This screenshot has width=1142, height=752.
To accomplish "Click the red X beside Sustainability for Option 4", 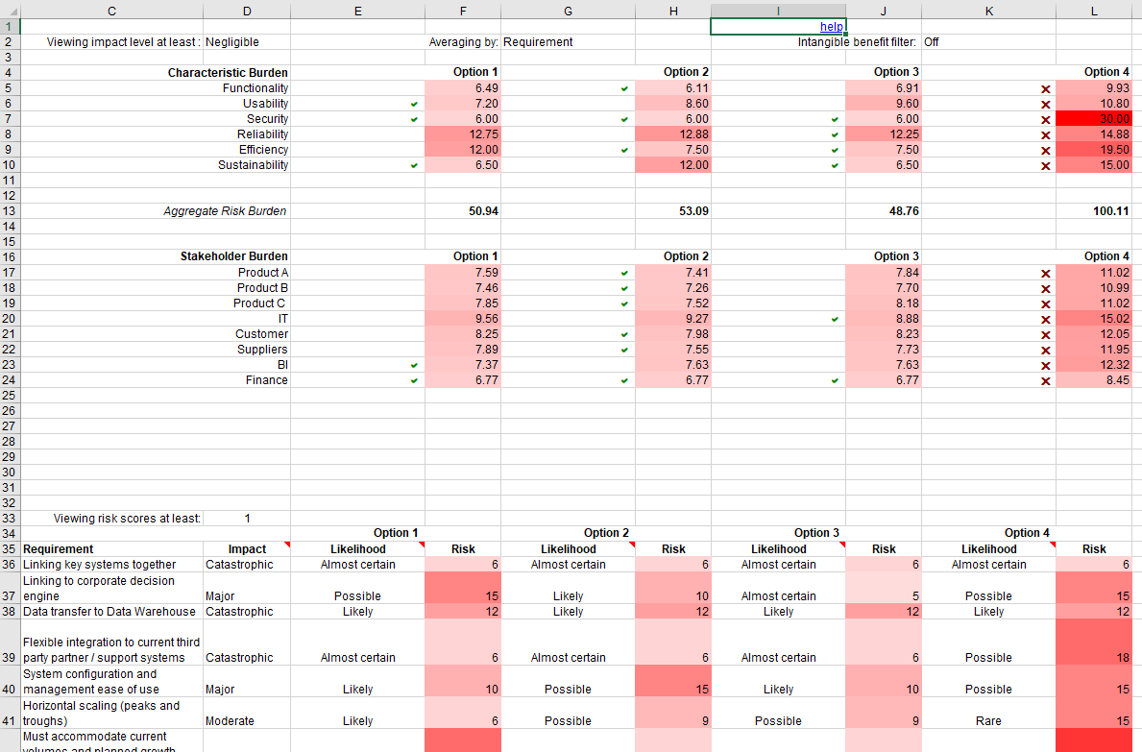I will tap(1045, 164).
